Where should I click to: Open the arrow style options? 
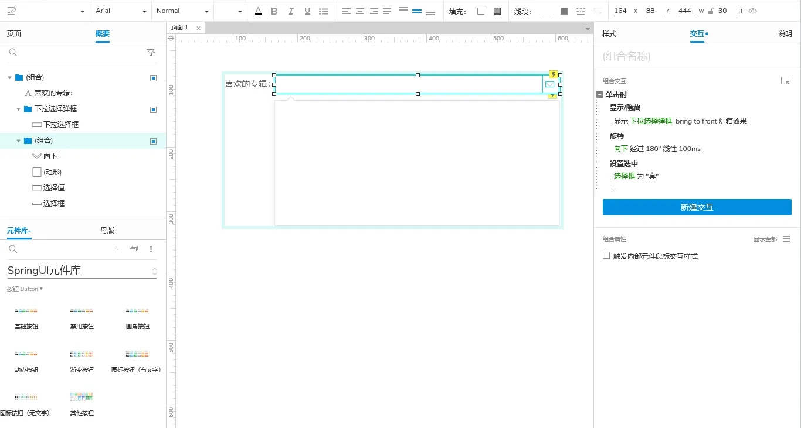coord(598,11)
